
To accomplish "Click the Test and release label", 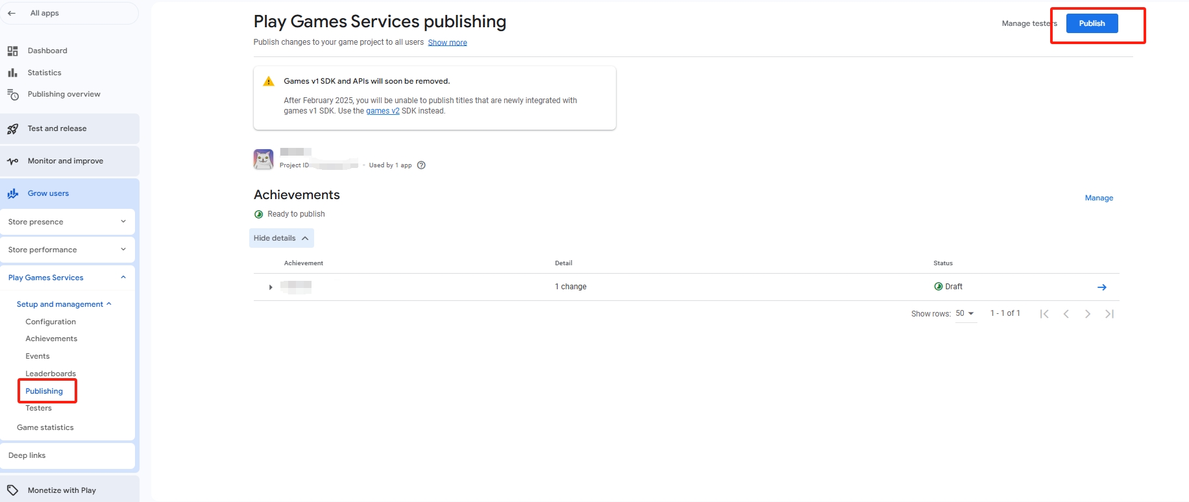I will (57, 128).
